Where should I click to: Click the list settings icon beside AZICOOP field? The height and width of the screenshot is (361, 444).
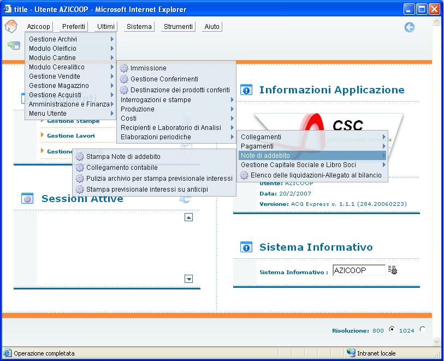pyautogui.click(x=393, y=270)
